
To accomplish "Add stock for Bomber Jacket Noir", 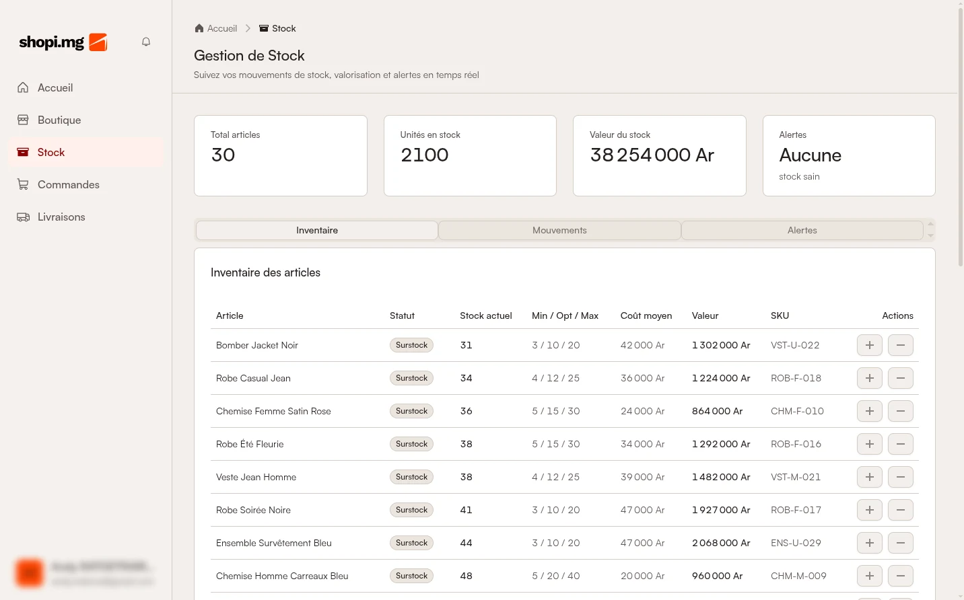I will [870, 345].
